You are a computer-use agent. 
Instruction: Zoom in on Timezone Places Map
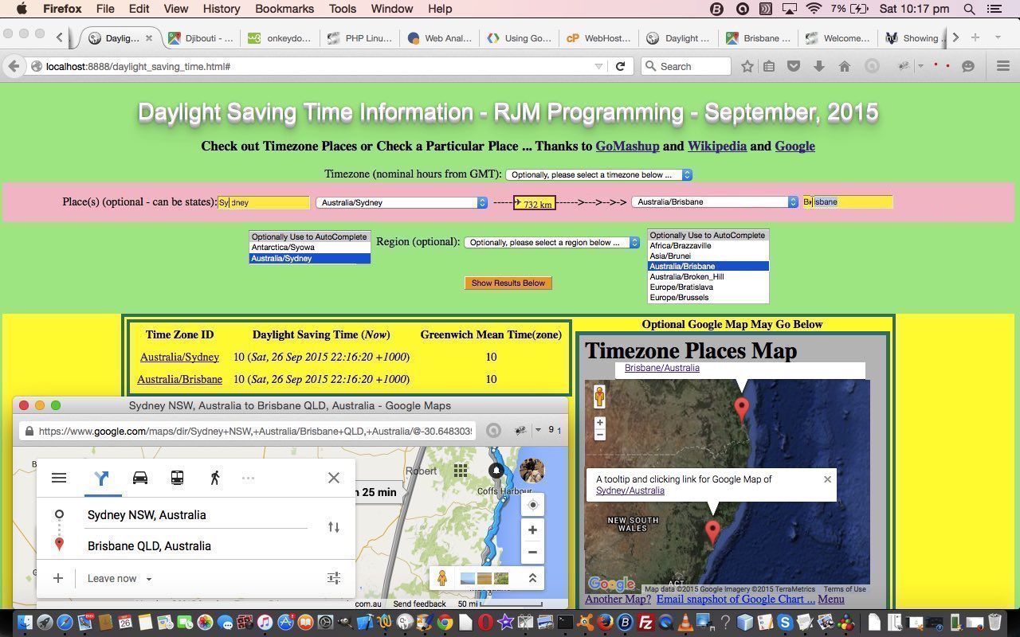(599, 423)
